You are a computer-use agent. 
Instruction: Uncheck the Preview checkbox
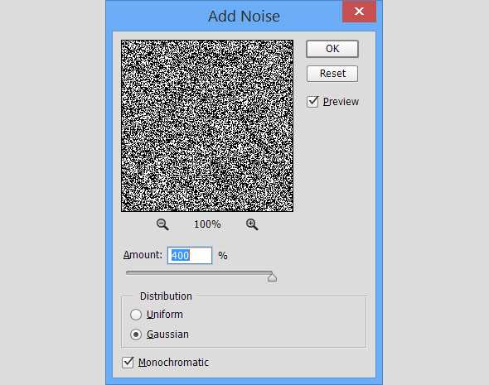click(312, 102)
